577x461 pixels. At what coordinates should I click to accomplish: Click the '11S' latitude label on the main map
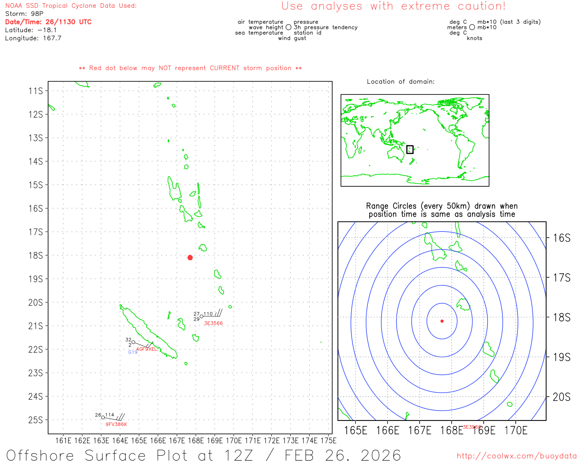[x=36, y=90]
